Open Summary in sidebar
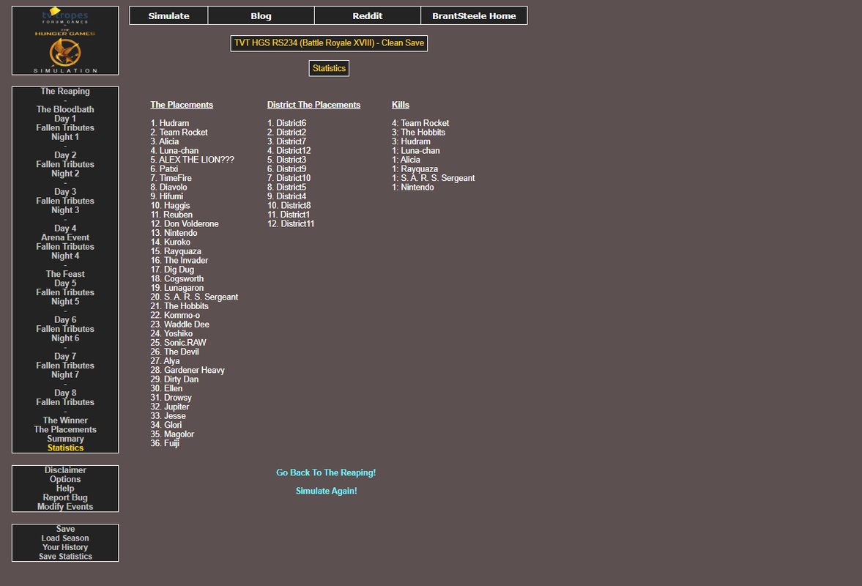This screenshot has height=586, width=862. click(65, 439)
